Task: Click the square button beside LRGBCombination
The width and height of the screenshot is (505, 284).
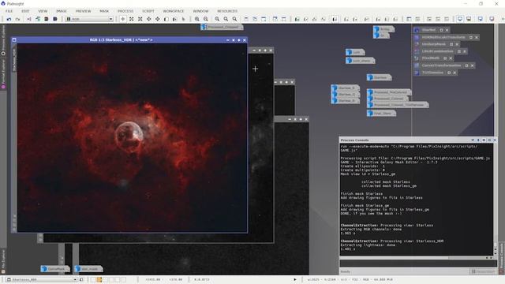Action: click(459, 51)
